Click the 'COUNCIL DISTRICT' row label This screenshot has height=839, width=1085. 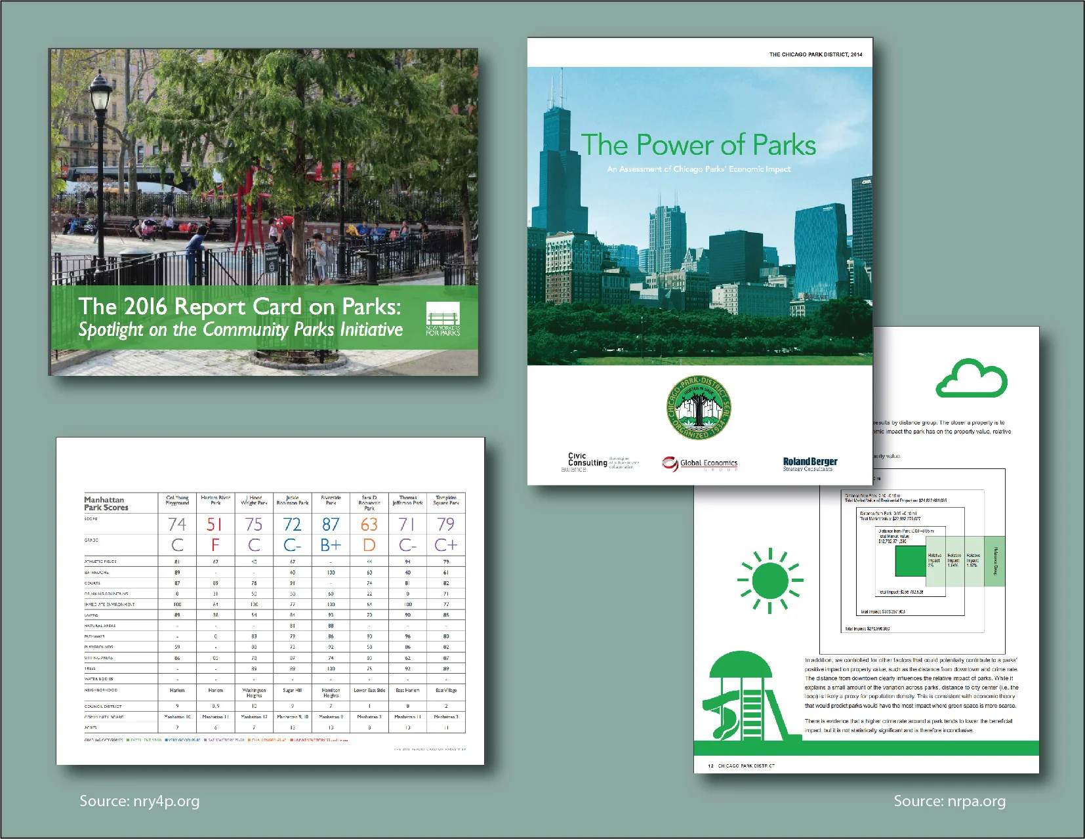click(x=104, y=706)
